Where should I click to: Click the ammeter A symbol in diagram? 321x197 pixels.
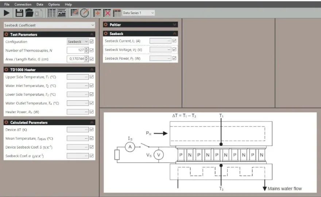(130, 147)
